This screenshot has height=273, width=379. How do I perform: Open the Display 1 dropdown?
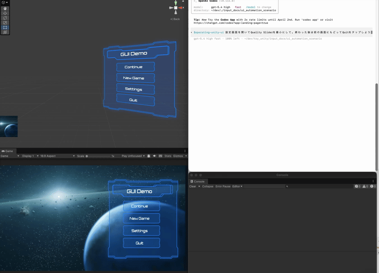coord(30,156)
